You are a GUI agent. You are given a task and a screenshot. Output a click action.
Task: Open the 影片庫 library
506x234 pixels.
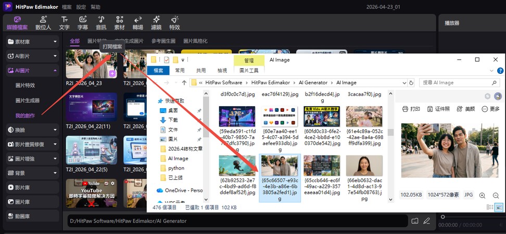pyautogui.click(x=33, y=187)
